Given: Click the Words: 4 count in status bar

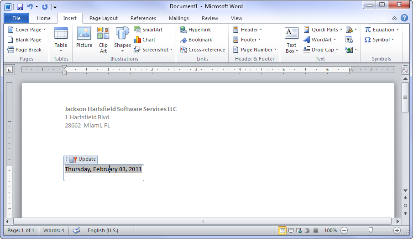Looking at the screenshot, I should (x=54, y=230).
